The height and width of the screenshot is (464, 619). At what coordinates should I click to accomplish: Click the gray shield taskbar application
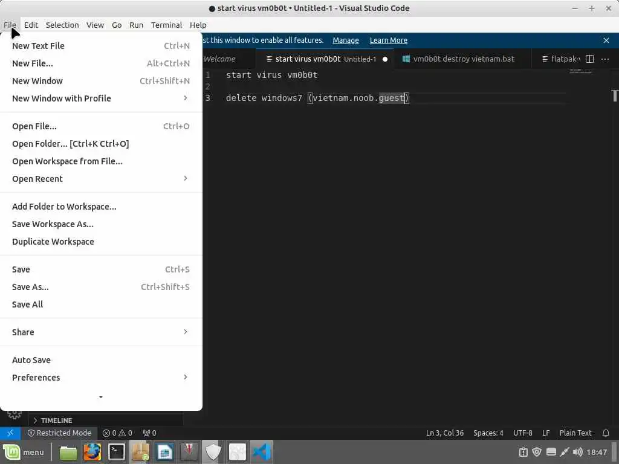213,452
